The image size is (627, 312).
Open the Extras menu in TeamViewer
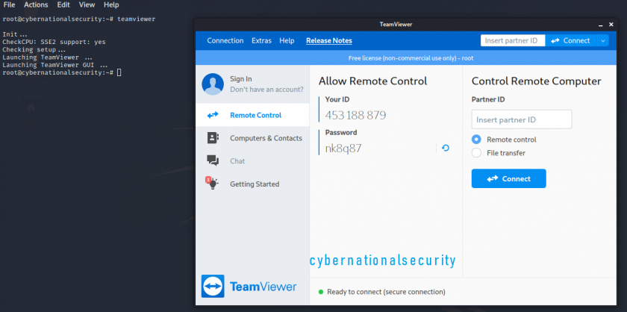coord(261,41)
